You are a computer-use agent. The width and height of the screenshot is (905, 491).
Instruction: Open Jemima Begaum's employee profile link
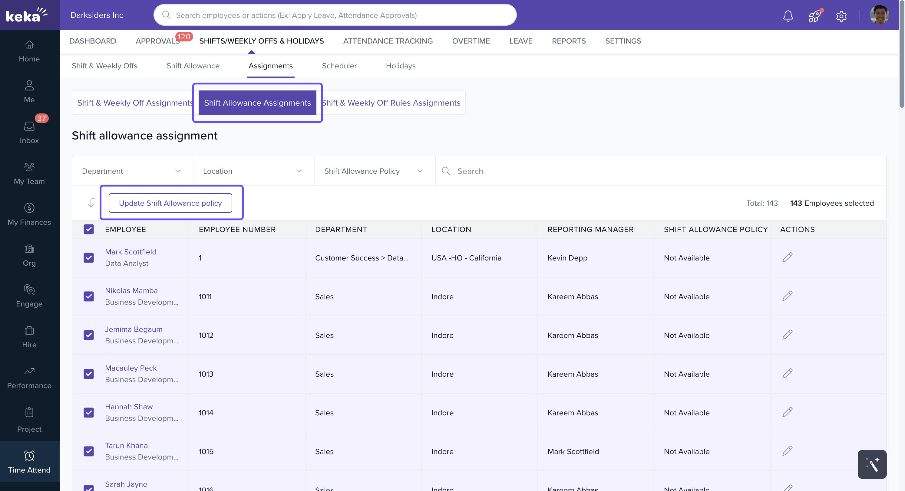(134, 329)
